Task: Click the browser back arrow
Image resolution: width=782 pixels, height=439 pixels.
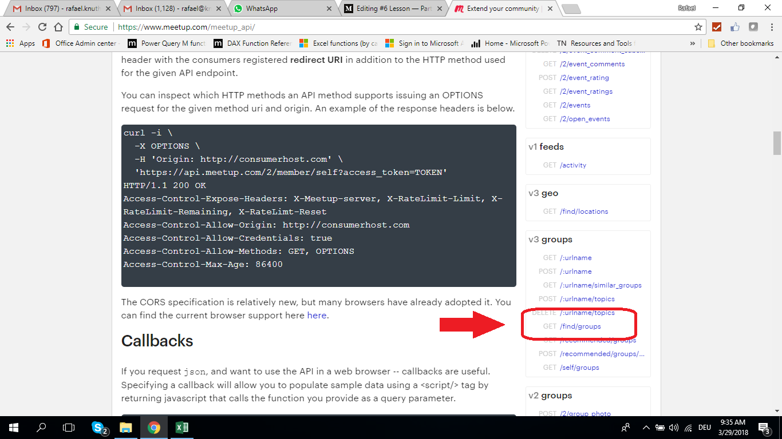Action: (10, 26)
